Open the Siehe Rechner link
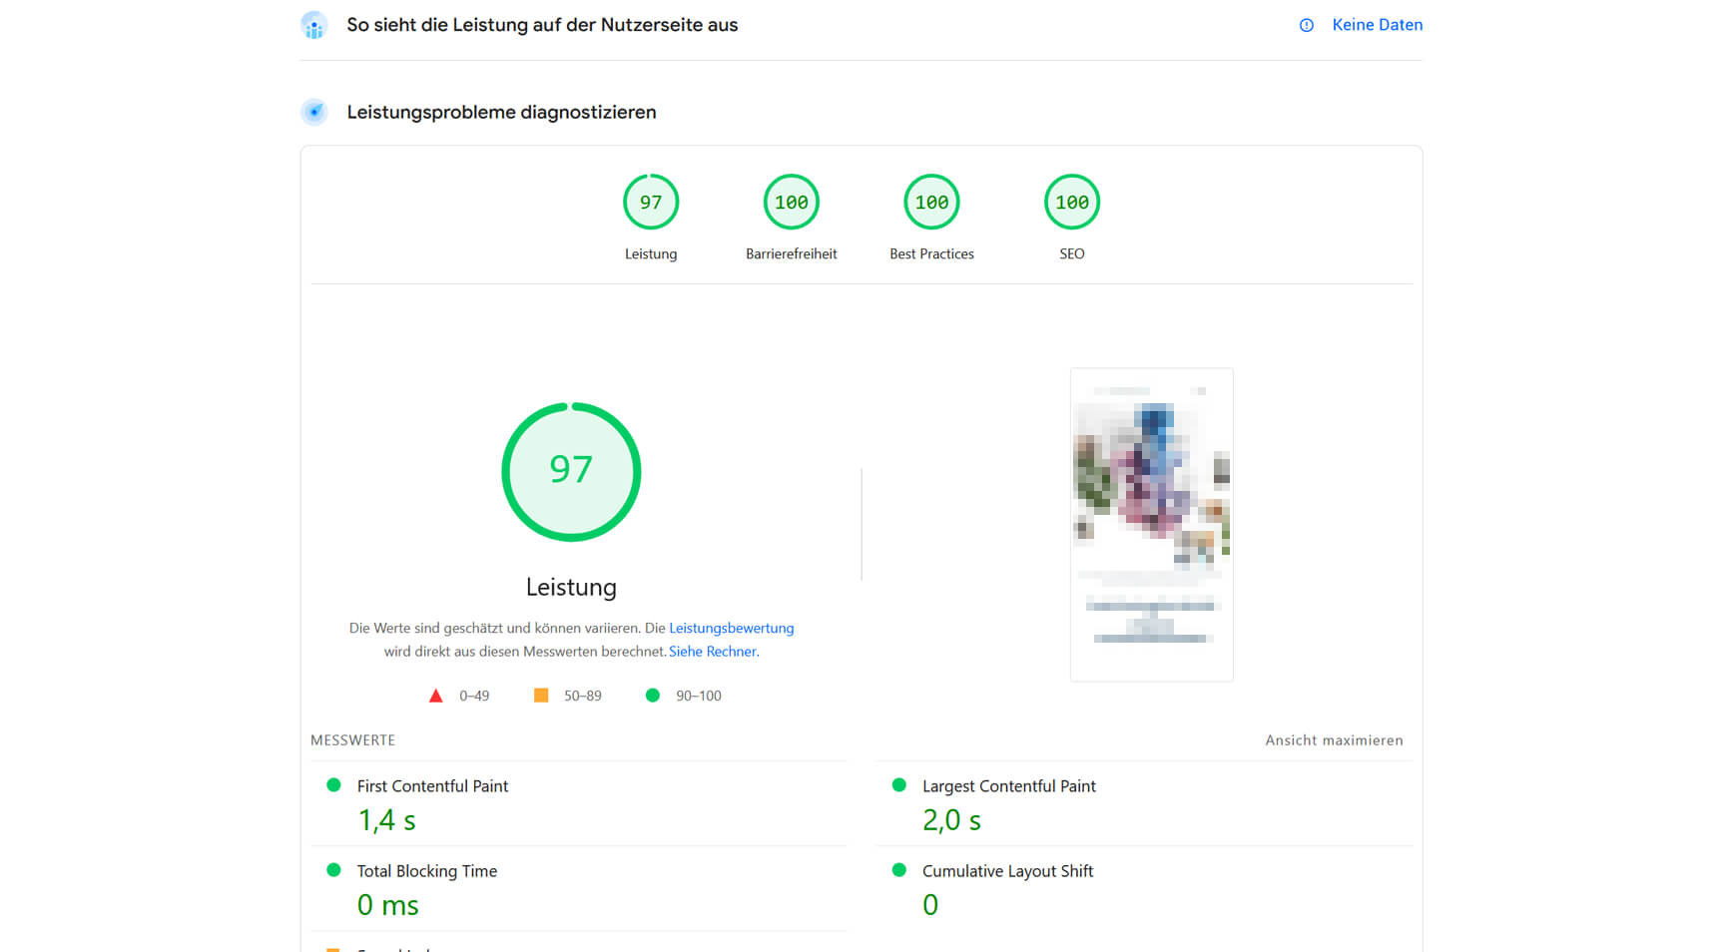 click(x=712, y=652)
